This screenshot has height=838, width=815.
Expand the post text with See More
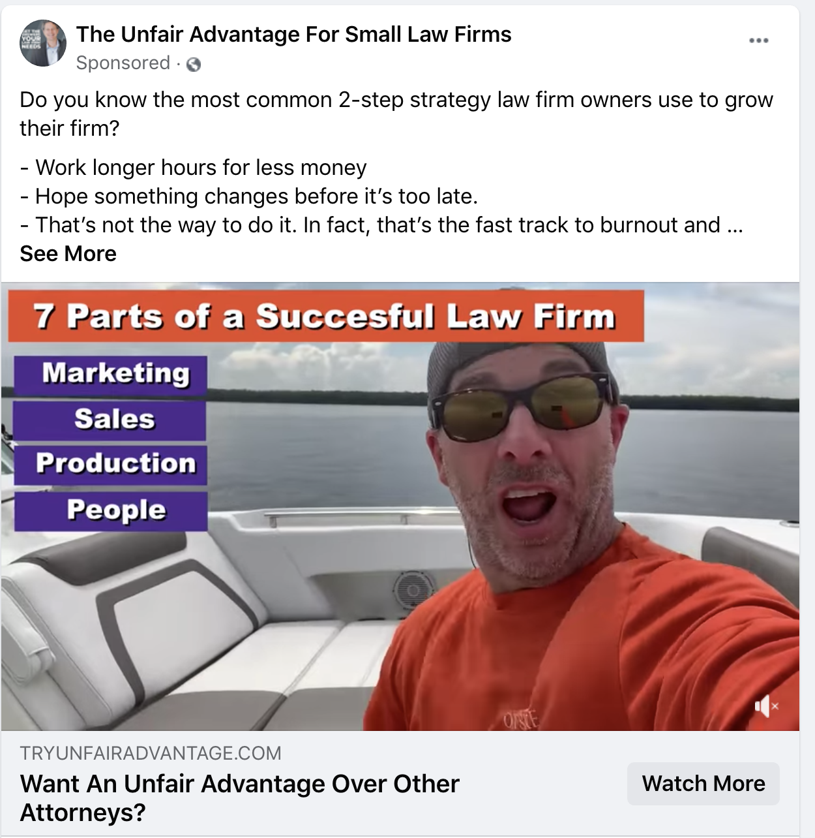click(68, 253)
